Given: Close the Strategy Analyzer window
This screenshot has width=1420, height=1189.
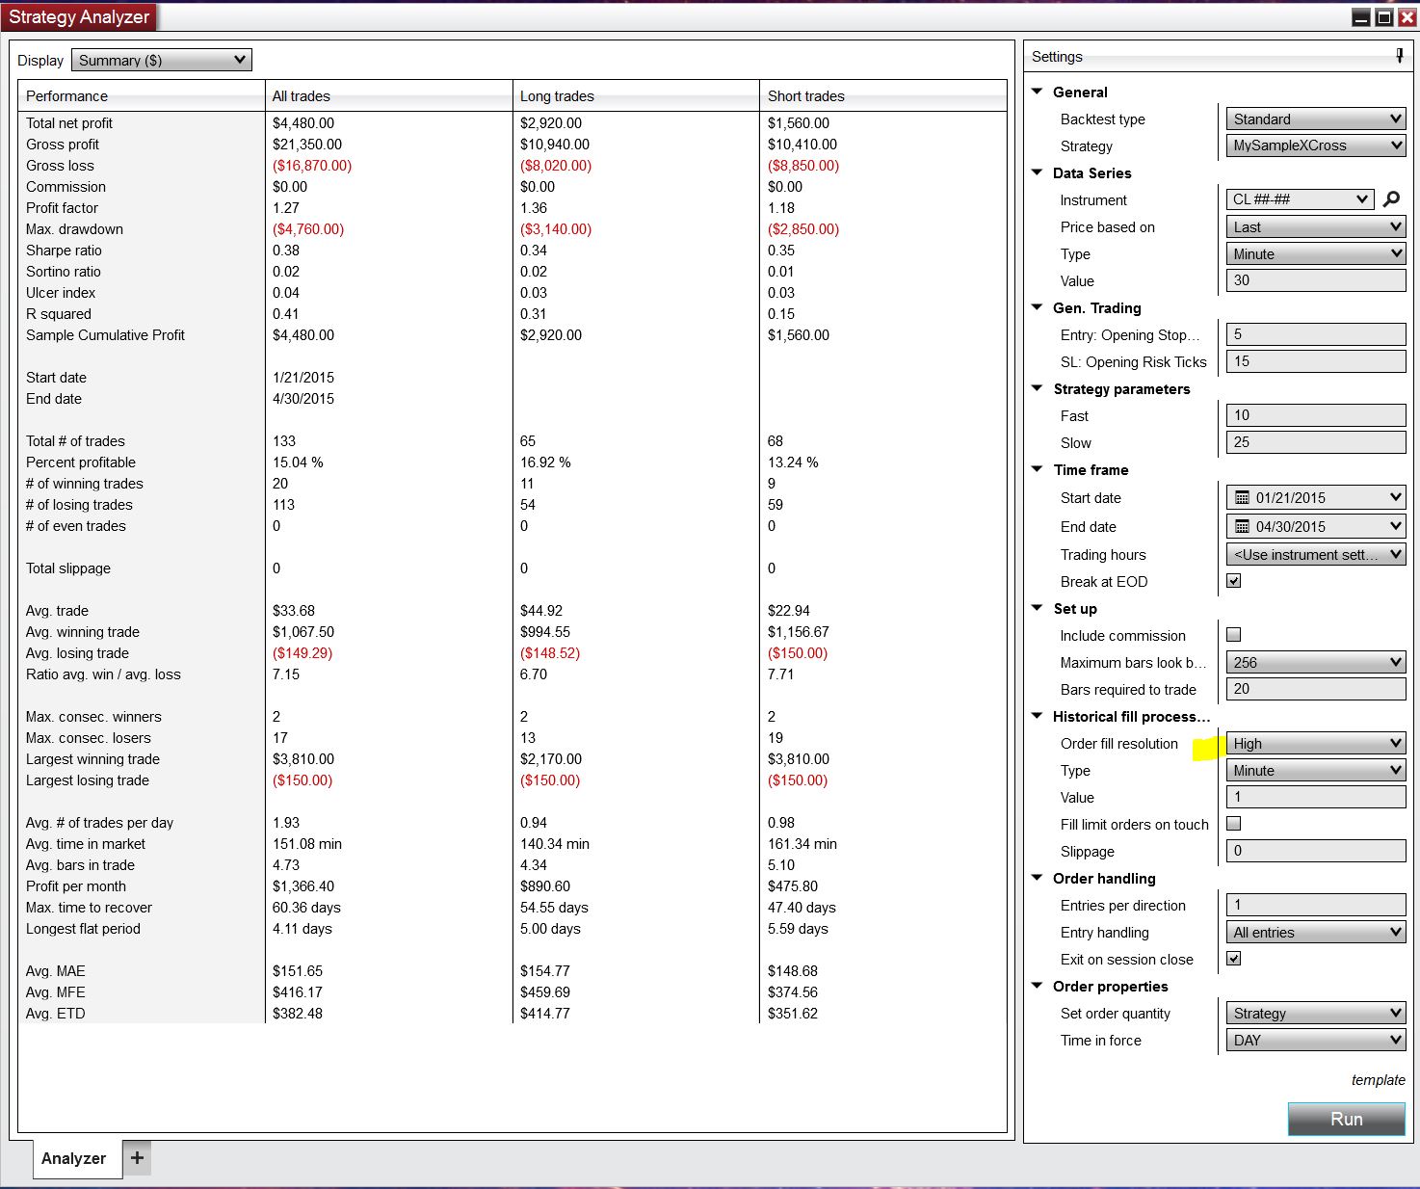Looking at the screenshot, I should pos(1407,17).
